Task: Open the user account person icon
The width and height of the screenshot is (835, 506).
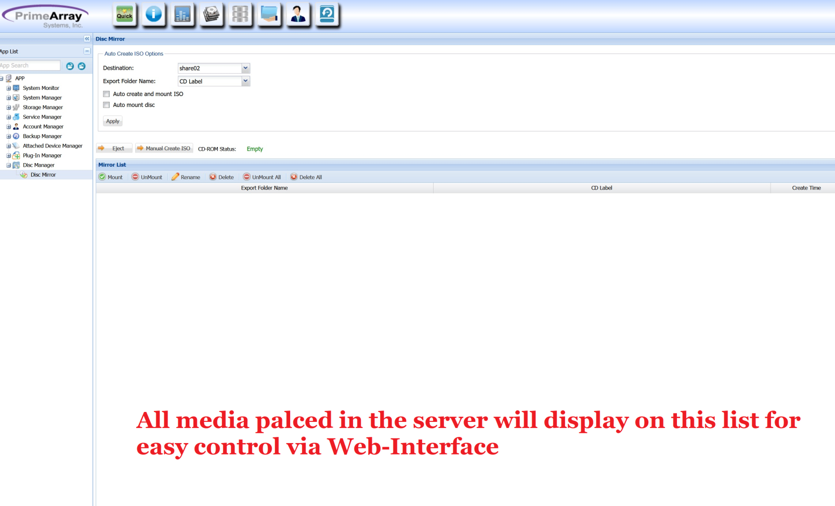Action: click(298, 14)
